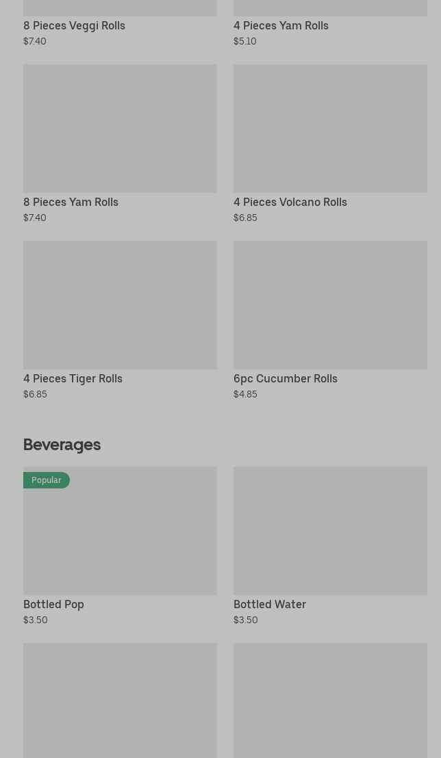Select the 6pc Cucumber Rolls title
The image size is (441, 758).
click(285, 378)
